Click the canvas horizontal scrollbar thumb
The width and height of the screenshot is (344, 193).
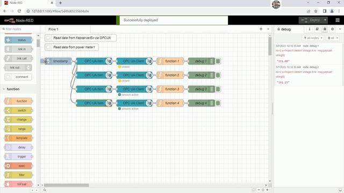tap(67, 185)
